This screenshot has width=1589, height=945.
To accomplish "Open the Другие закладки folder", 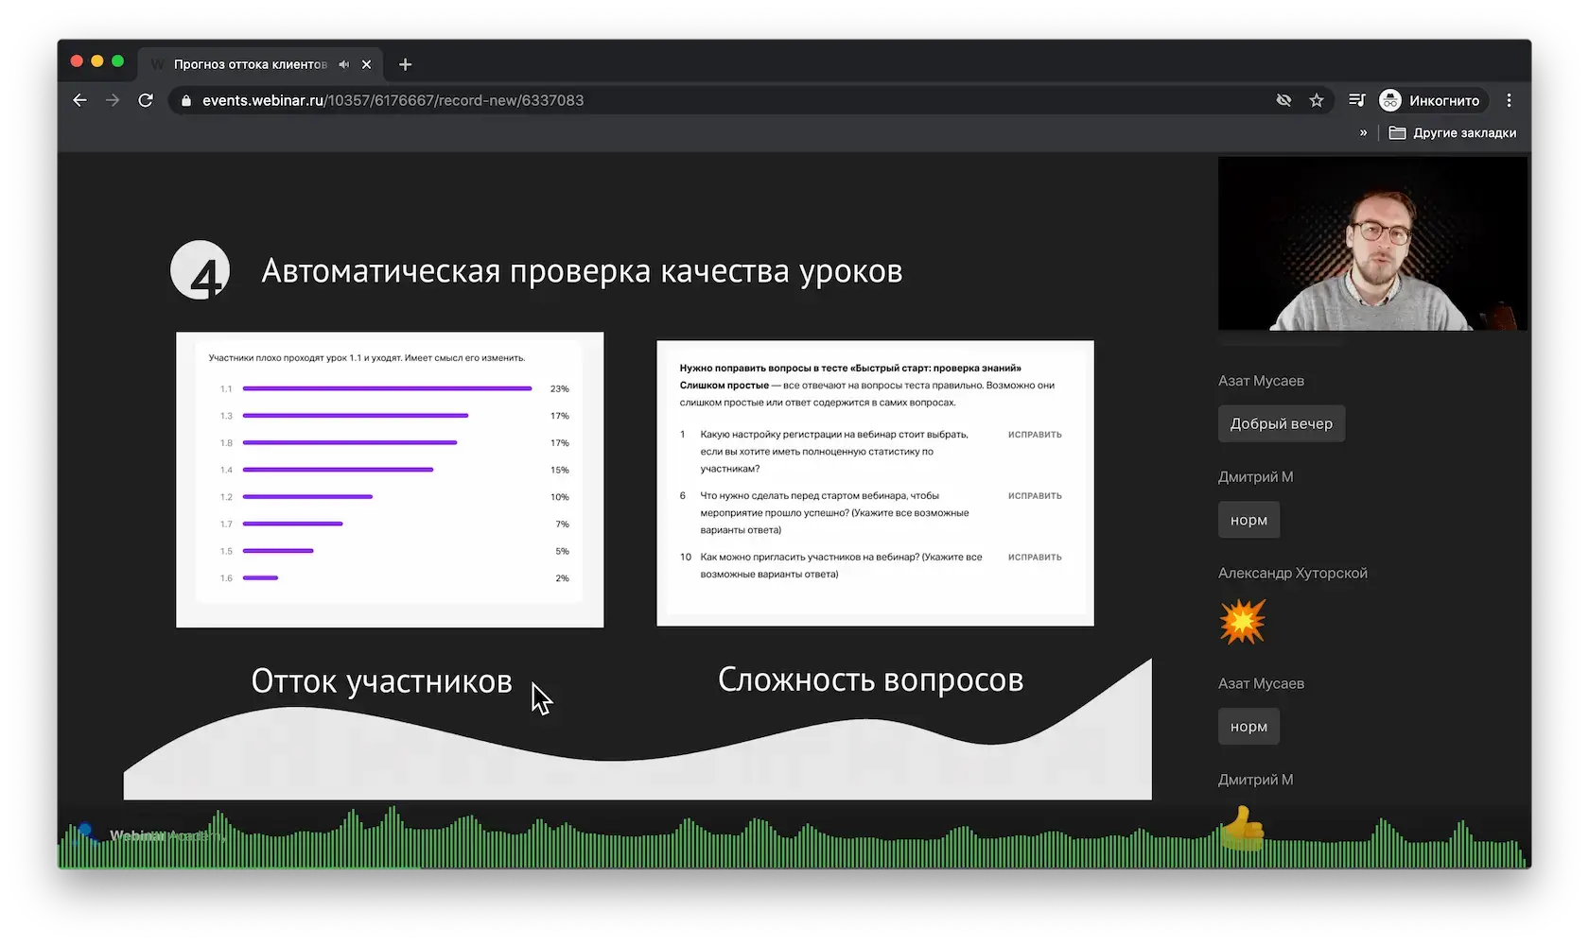I will (1453, 133).
